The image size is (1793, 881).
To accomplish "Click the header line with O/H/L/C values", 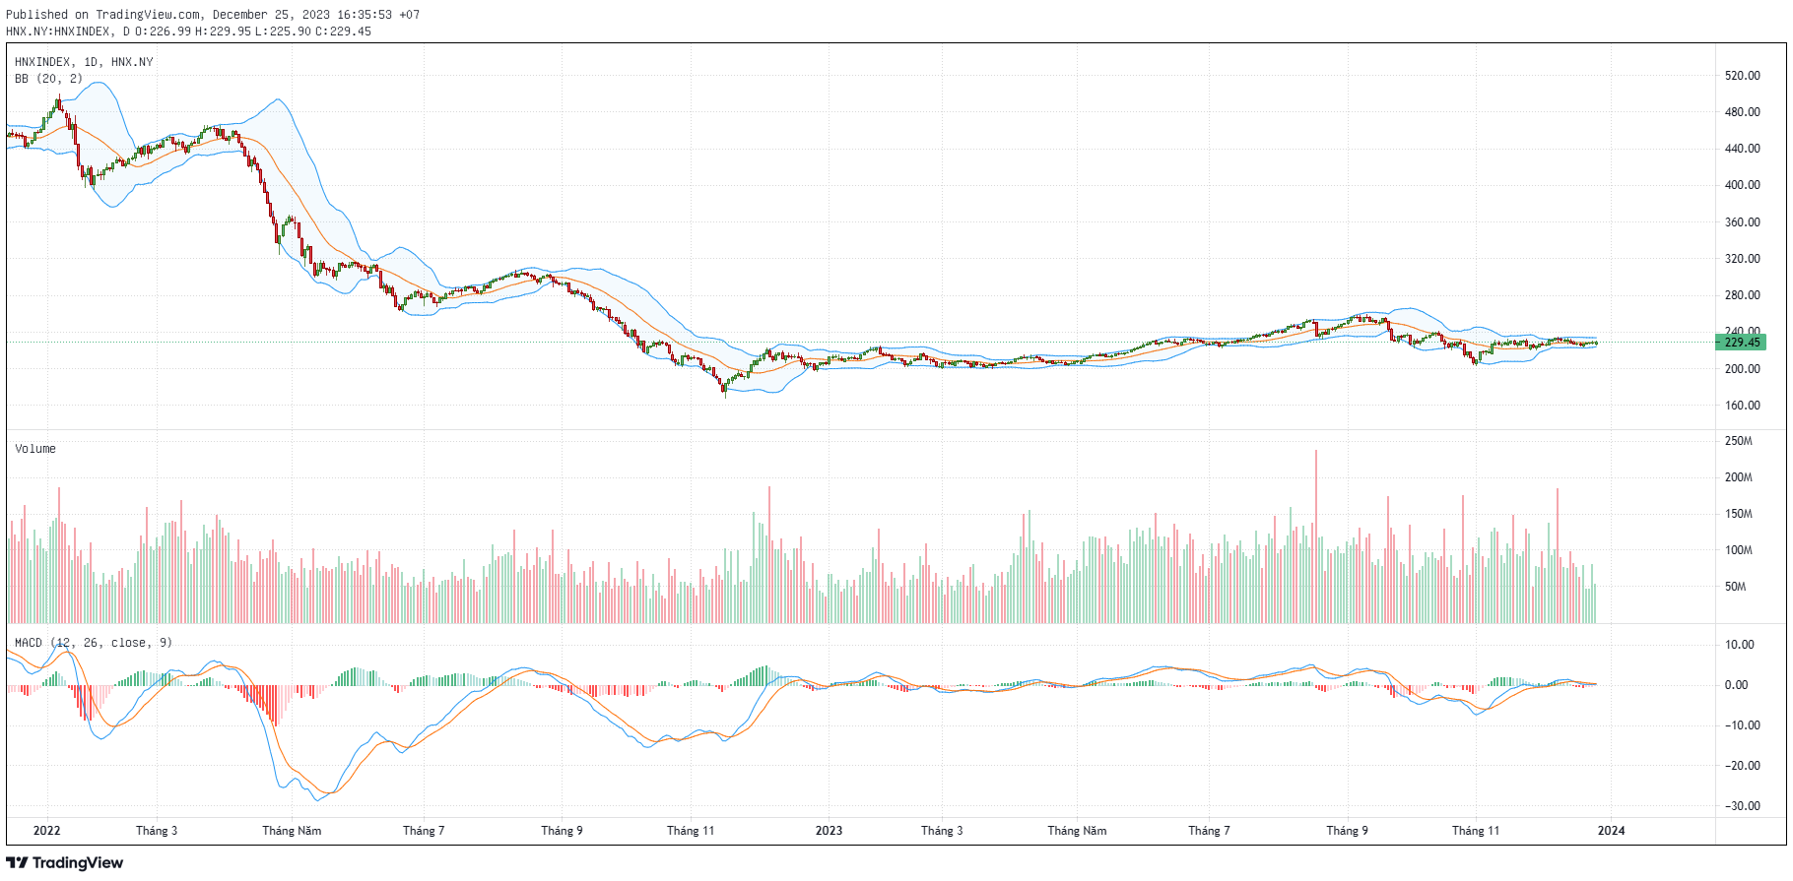I will (x=188, y=31).
